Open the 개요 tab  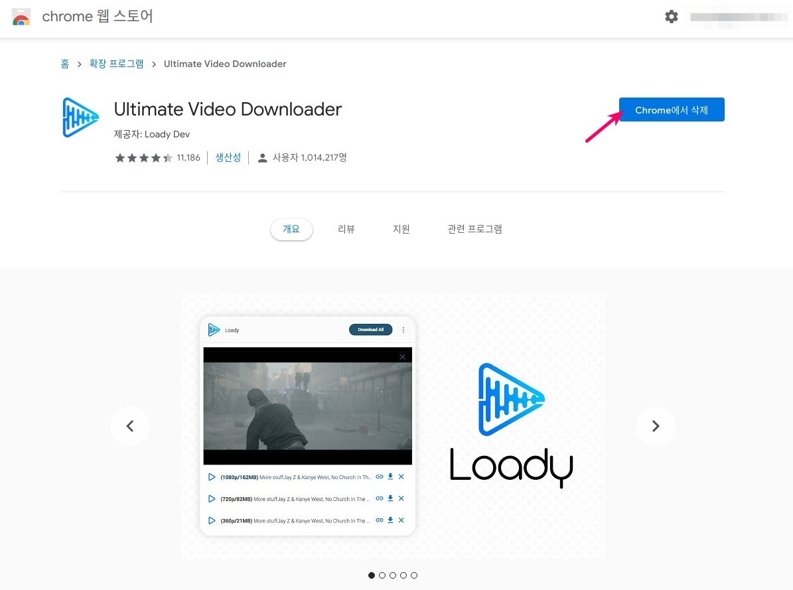pos(291,229)
